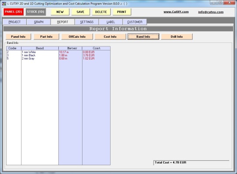Switch to the GRAPH tab
Viewport: 237px width, 174px height.
[x=39, y=22]
